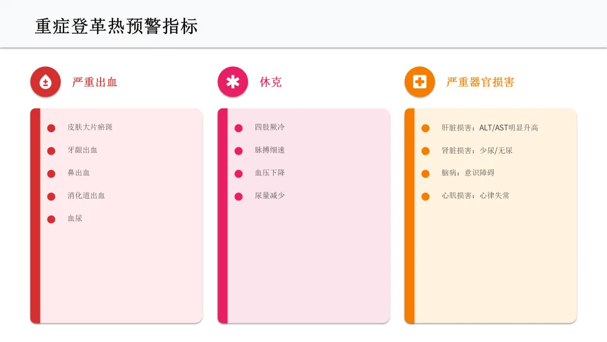
Task: Select the 脉搏细速 text line
Action: coord(269,150)
